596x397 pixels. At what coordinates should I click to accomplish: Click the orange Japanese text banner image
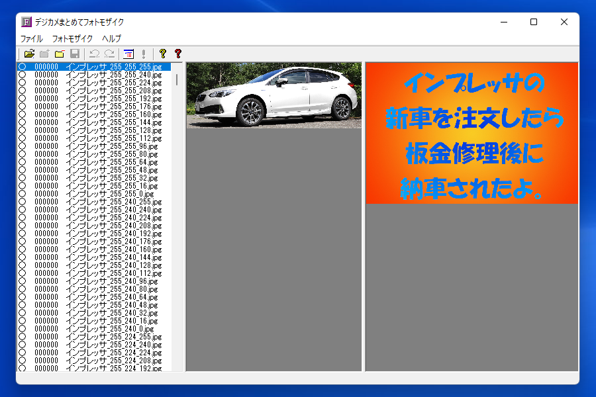472,133
